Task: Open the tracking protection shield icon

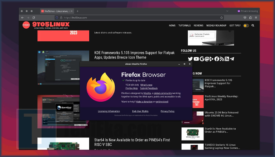Action: coord(57,18)
